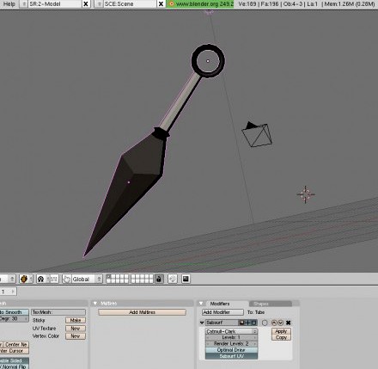This screenshot has width=378, height=369.
Task: Click the Center New button
Action: click(x=15, y=345)
